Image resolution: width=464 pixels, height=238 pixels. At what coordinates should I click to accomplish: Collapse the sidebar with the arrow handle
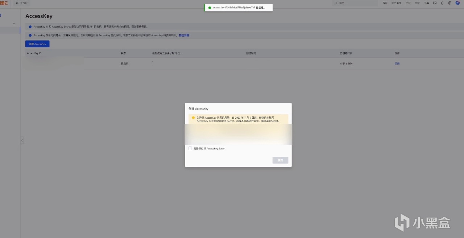pos(22,140)
